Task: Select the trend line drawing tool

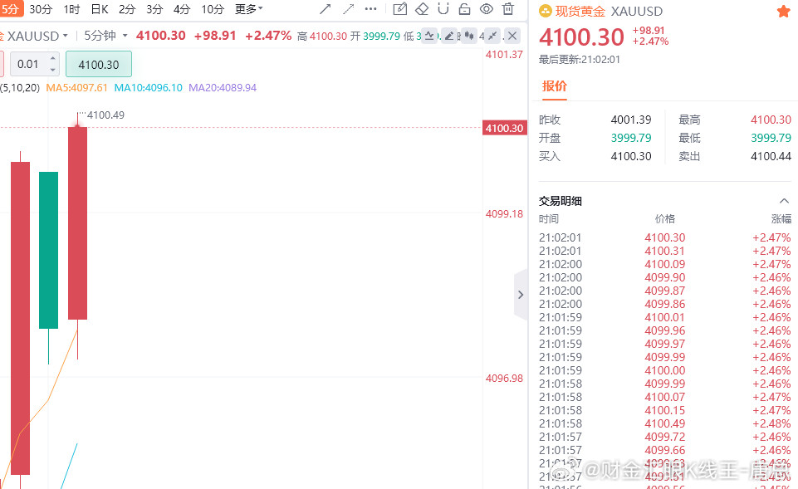Action: (325, 9)
